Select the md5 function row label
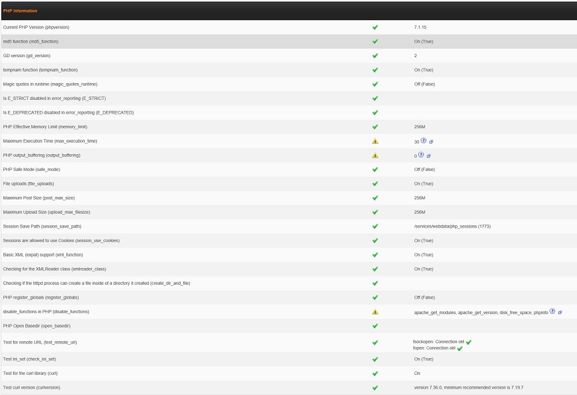The image size is (577, 395). [31, 42]
